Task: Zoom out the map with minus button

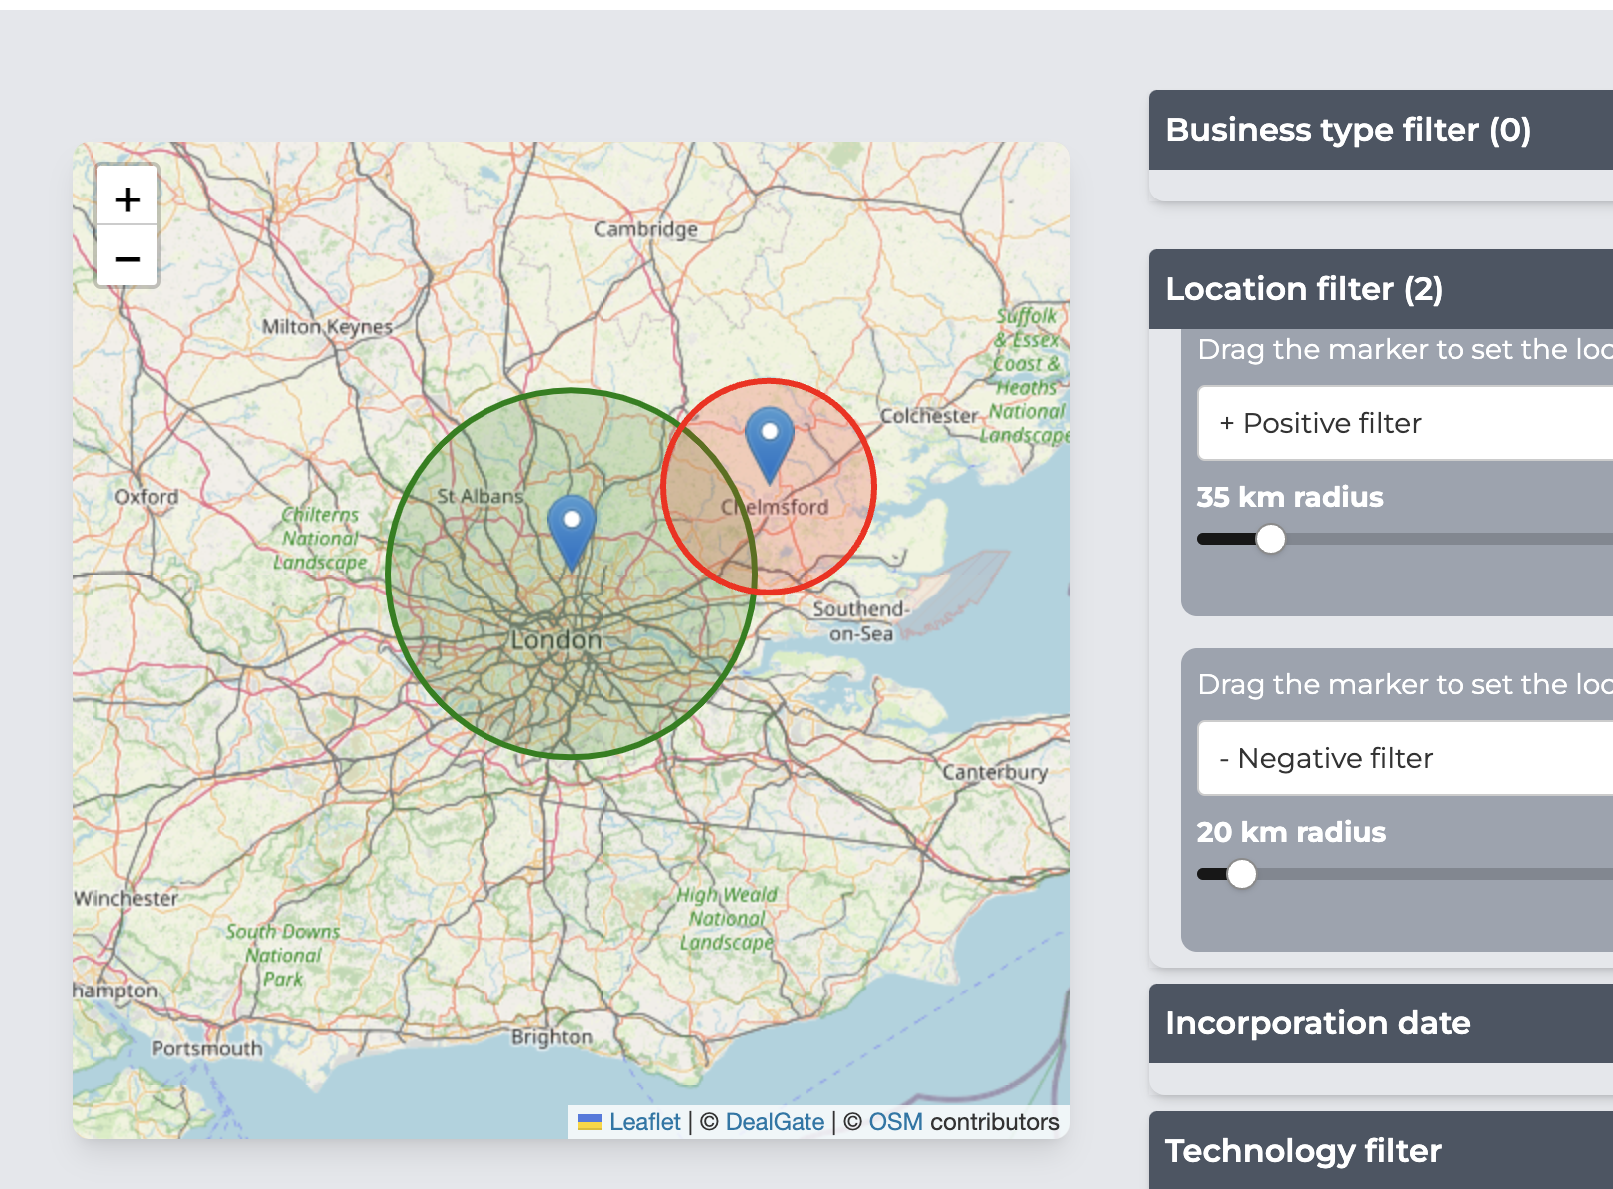Action: 127,257
